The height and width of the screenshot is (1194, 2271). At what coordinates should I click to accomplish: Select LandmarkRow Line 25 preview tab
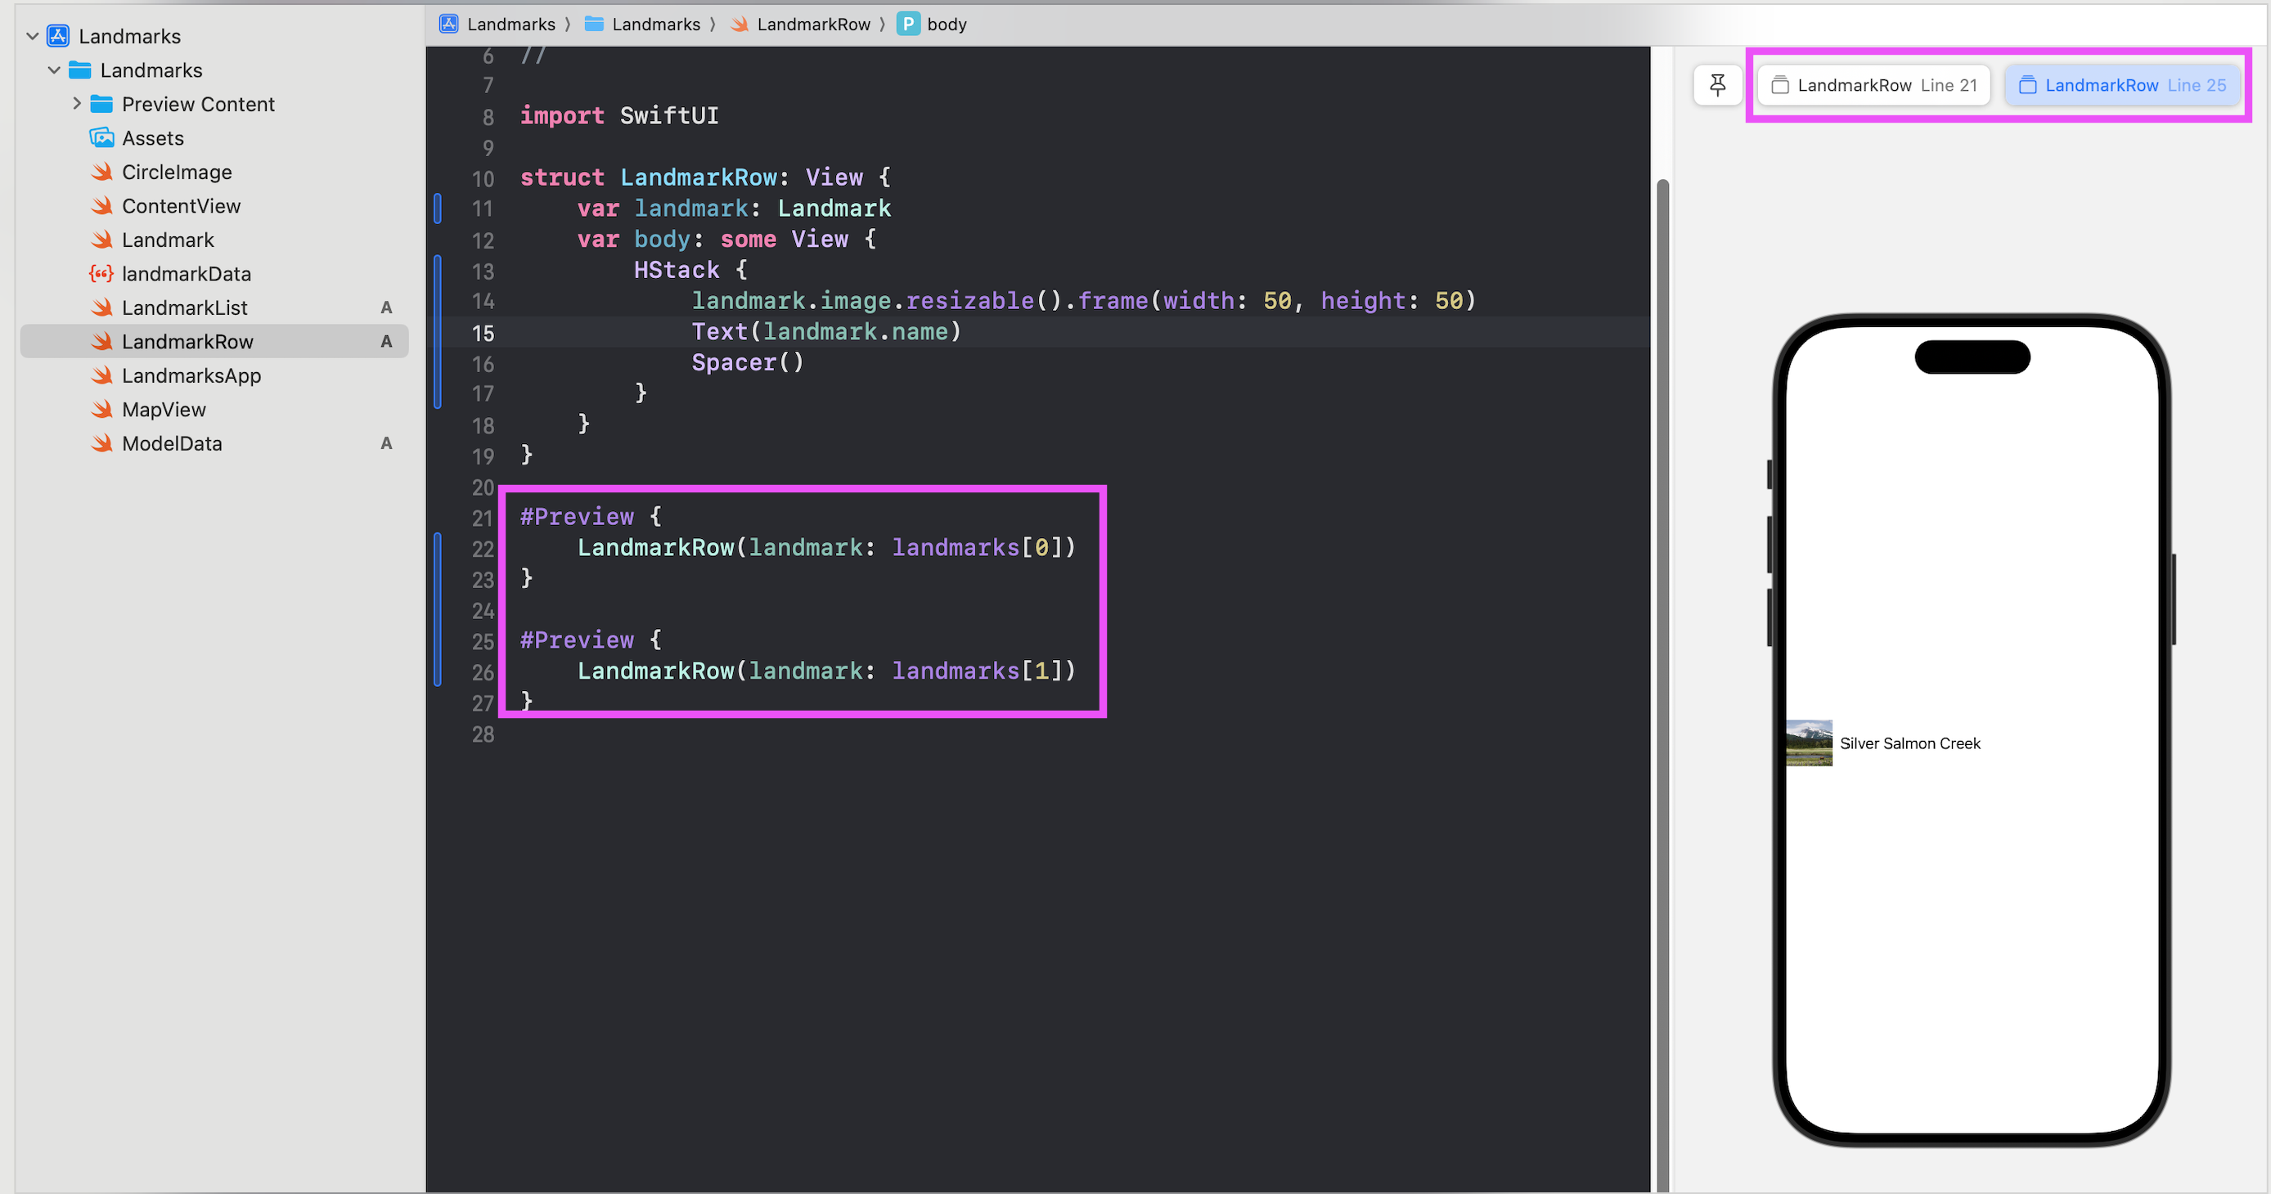pos(2122,84)
